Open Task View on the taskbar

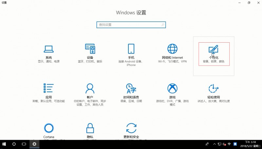tap(24, 144)
